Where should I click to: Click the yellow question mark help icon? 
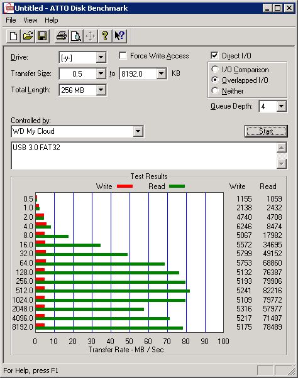click(x=105, y=36)
